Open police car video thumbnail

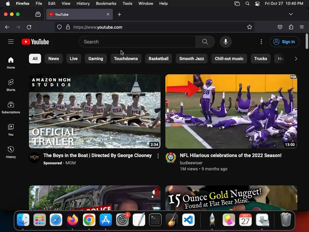click(94, 198)
